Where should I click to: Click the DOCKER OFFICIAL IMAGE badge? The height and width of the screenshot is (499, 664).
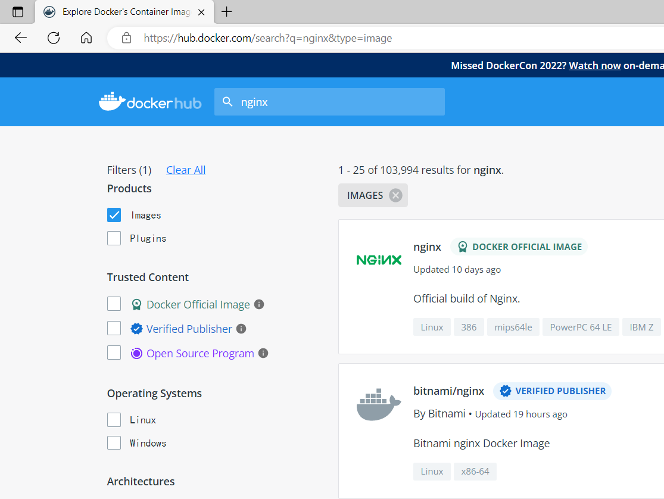(519, 247)
